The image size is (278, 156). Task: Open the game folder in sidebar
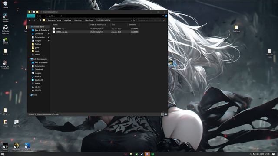37,48
